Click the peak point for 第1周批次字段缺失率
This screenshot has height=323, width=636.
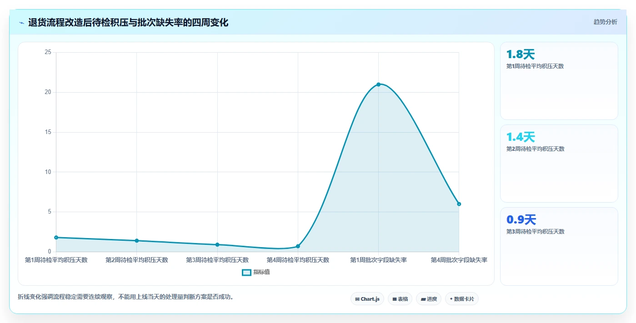378,84
